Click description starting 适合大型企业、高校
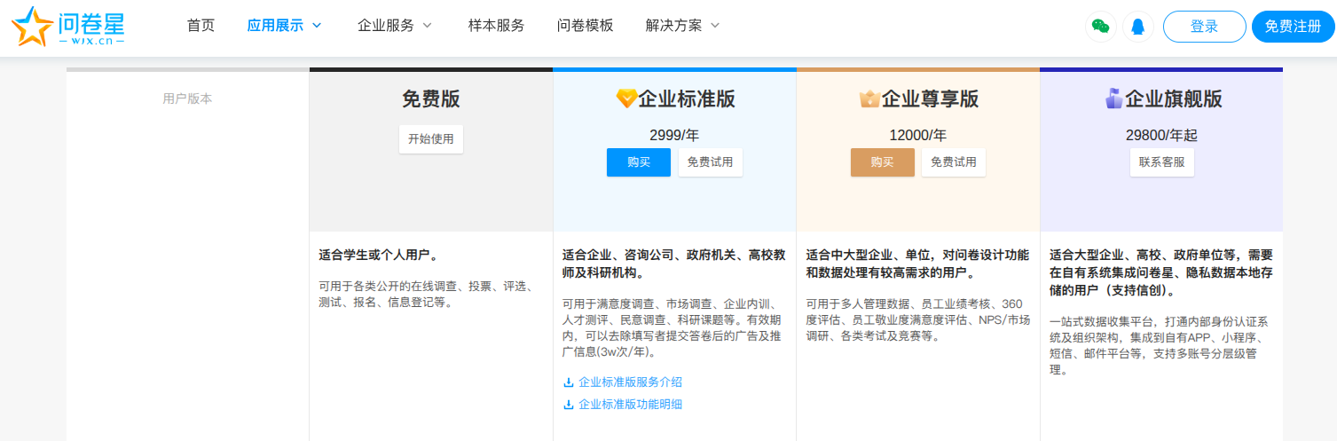This screenshot has width=1337, height=441. pyautogui.click(x=1161, y=272)
